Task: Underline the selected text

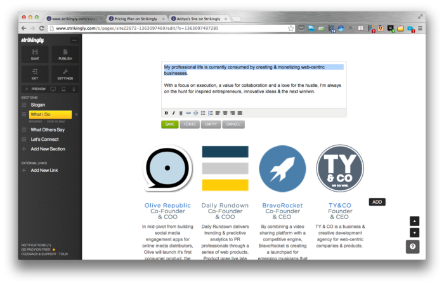Action: 181,113
